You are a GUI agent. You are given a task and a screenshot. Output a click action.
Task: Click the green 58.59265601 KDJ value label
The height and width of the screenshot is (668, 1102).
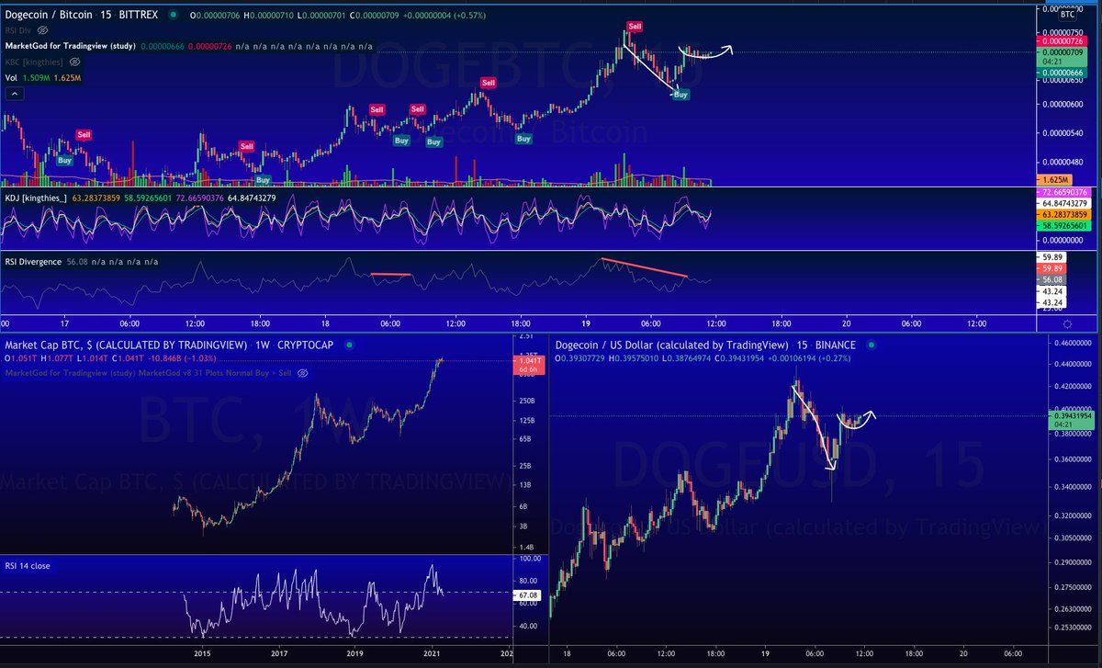[x=1065, y=224]
